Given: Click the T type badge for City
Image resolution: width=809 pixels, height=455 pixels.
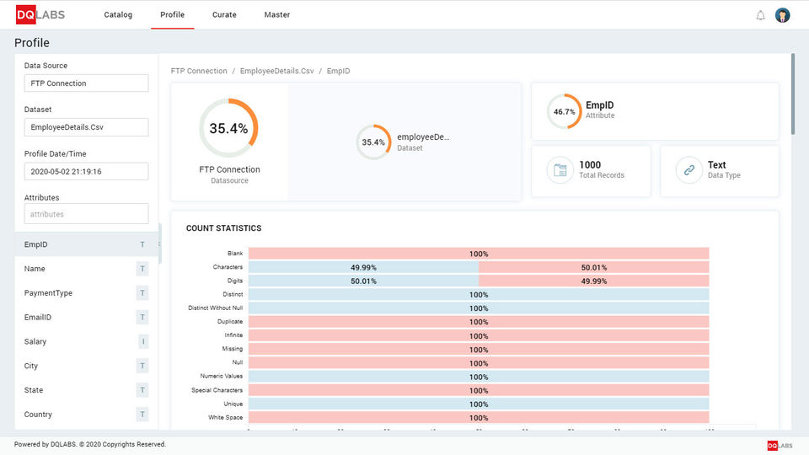Looking at the screenshot, I should pos(142,366).
